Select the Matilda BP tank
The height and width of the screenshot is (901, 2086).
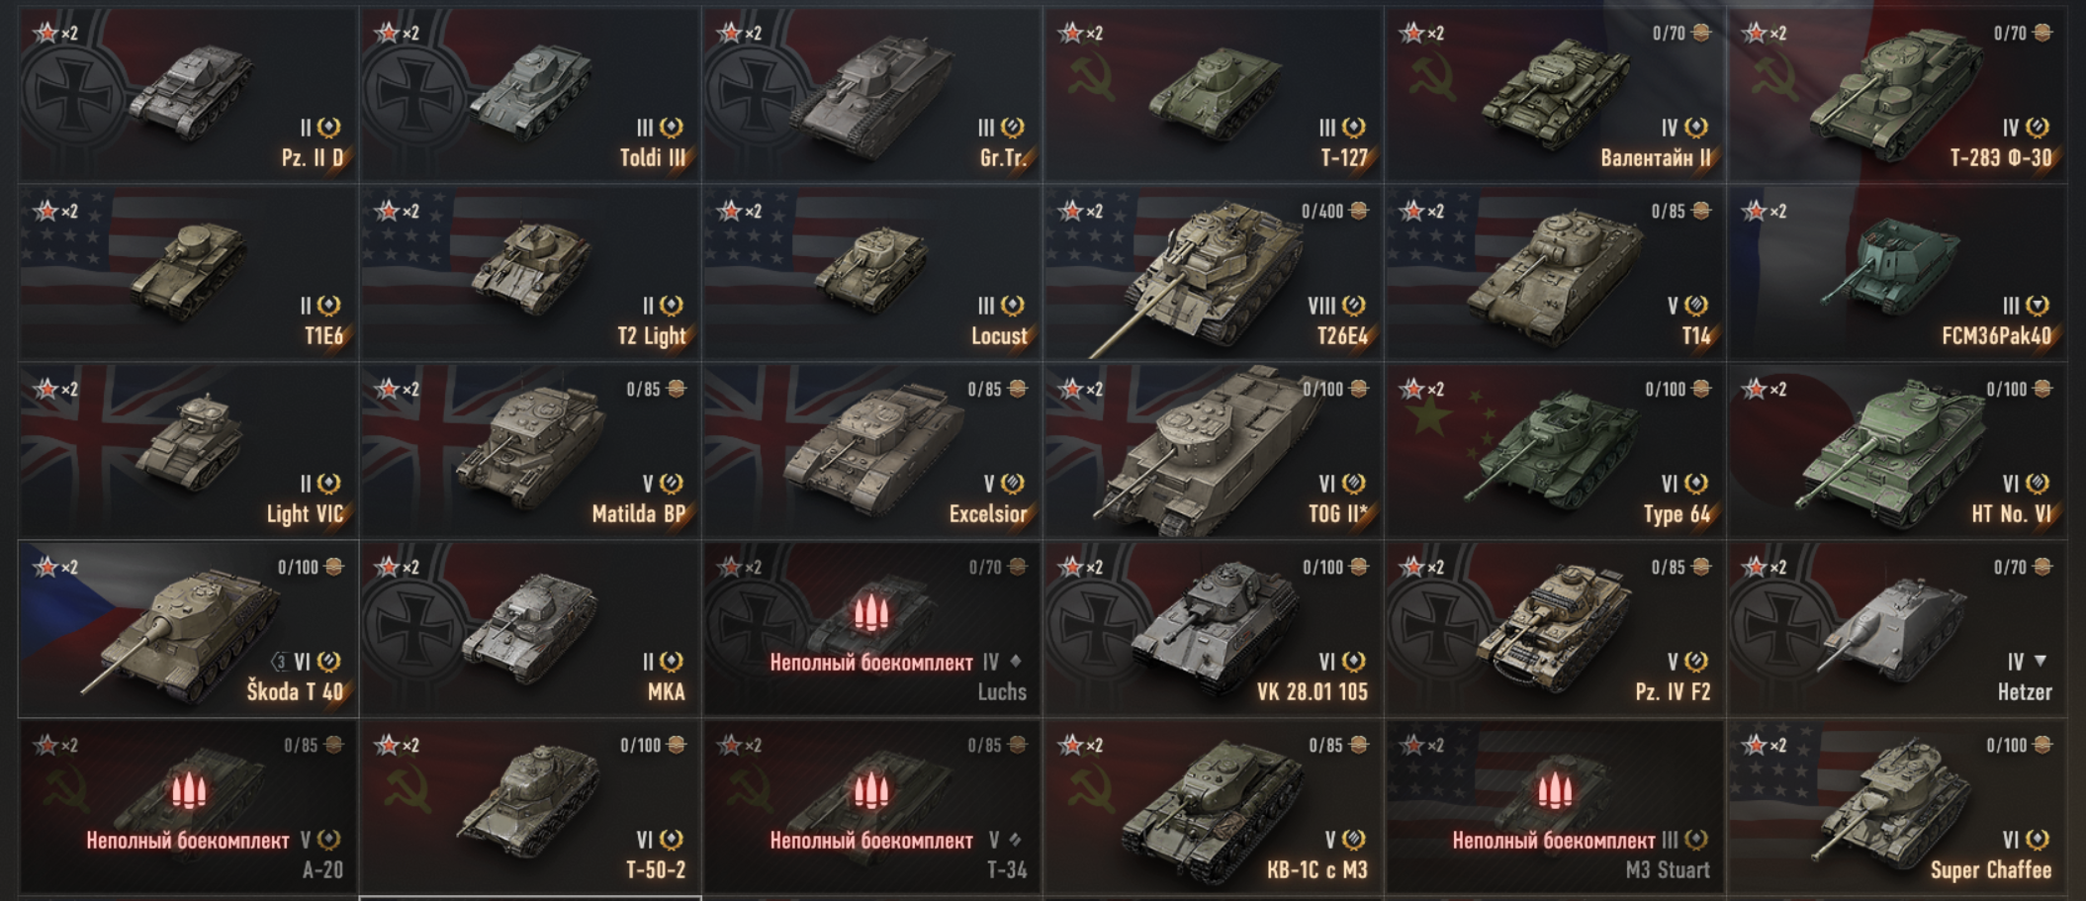[530, 451]
